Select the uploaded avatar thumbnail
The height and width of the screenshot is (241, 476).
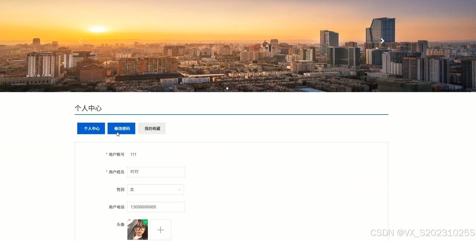[137, 230]
